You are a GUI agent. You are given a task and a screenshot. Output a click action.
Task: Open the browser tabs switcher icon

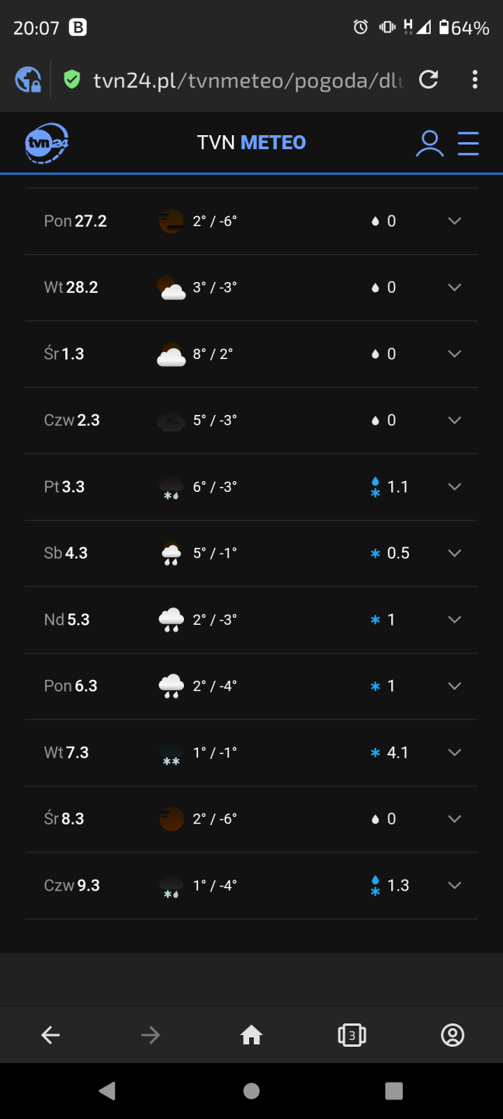pos(352,1035)
